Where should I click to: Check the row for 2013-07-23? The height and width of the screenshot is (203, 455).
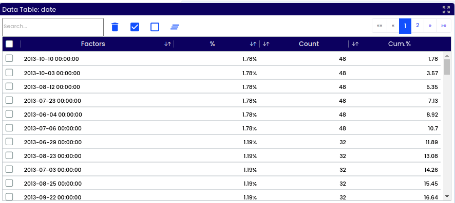(9, 100)
